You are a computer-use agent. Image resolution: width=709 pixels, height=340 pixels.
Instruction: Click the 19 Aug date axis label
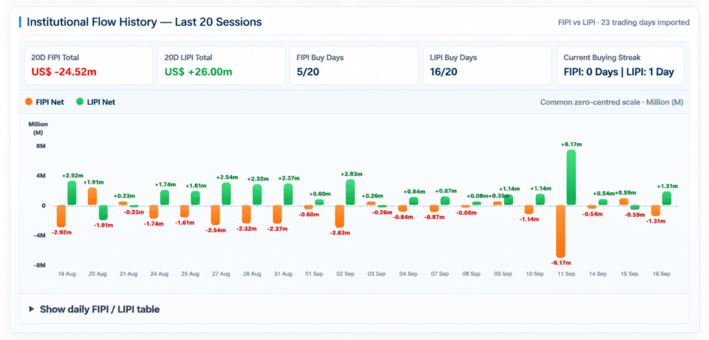coord(67,274)
